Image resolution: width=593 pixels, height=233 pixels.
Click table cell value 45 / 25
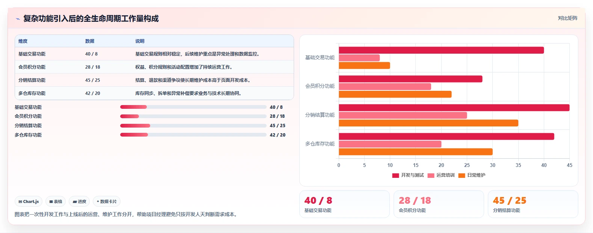(x=93, y=80)
